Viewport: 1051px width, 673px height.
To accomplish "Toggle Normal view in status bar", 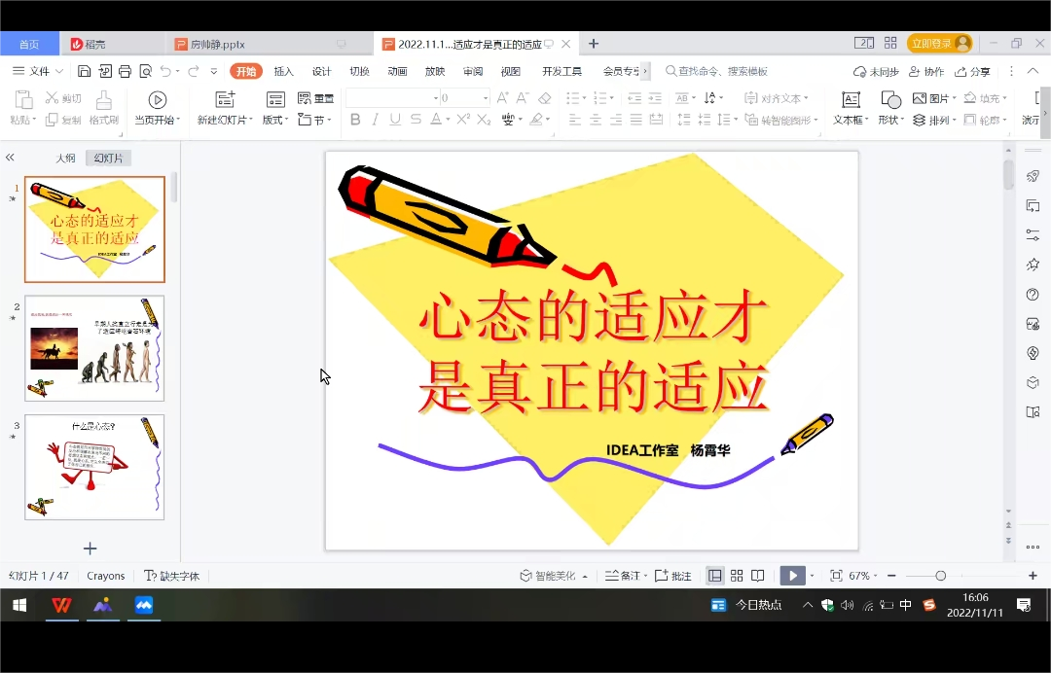I will coord(715,576).
